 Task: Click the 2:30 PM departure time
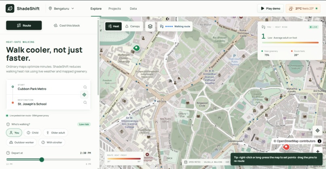click(x=85, y=153)
